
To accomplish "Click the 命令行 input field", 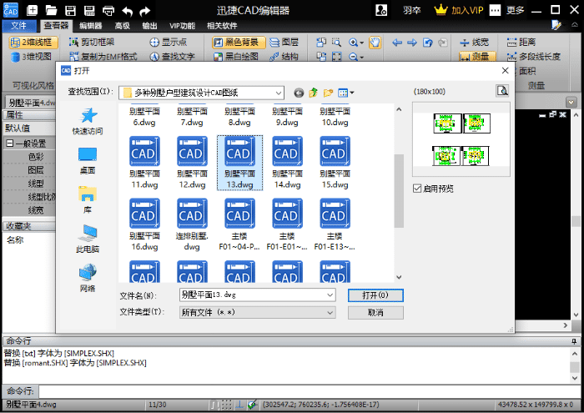I will tap(310, 391).
